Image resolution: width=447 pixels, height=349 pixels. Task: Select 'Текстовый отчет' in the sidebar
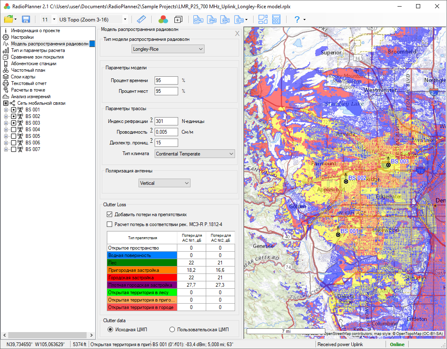[x=28, y=83]
